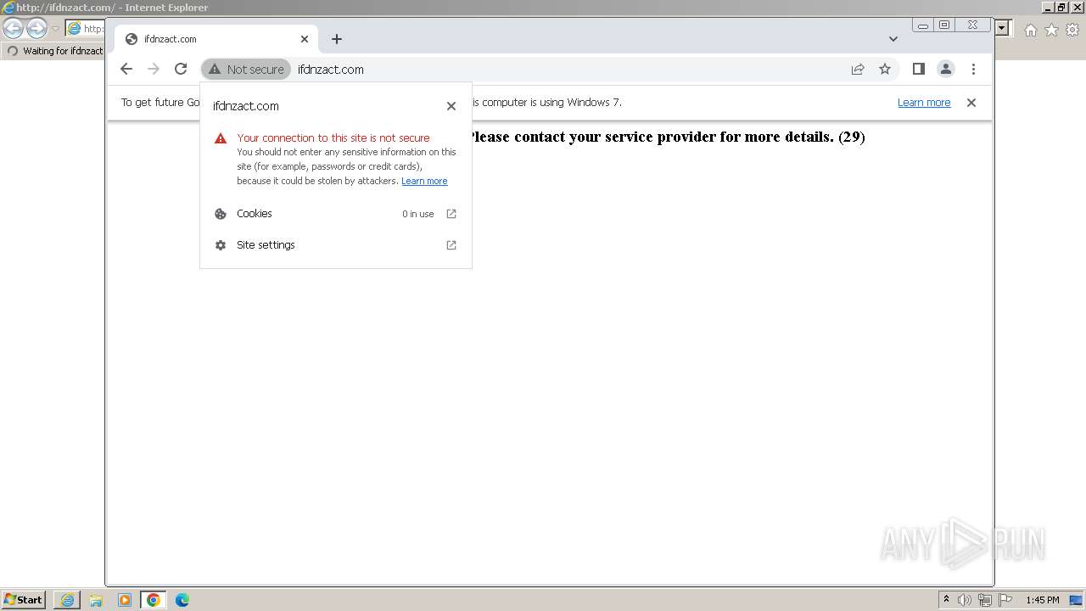Click the 'Your connection to this site is not secure' text
The height and width of the screenshot is (611, 1086).
pyautogui.click(x=333, y=137)
